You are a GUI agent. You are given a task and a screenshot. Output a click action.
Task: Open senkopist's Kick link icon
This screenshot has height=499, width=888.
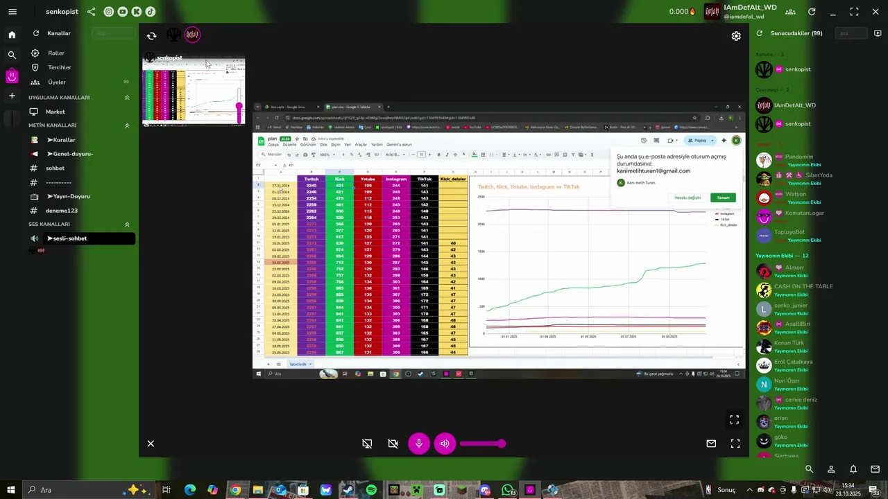click(136, 12)
